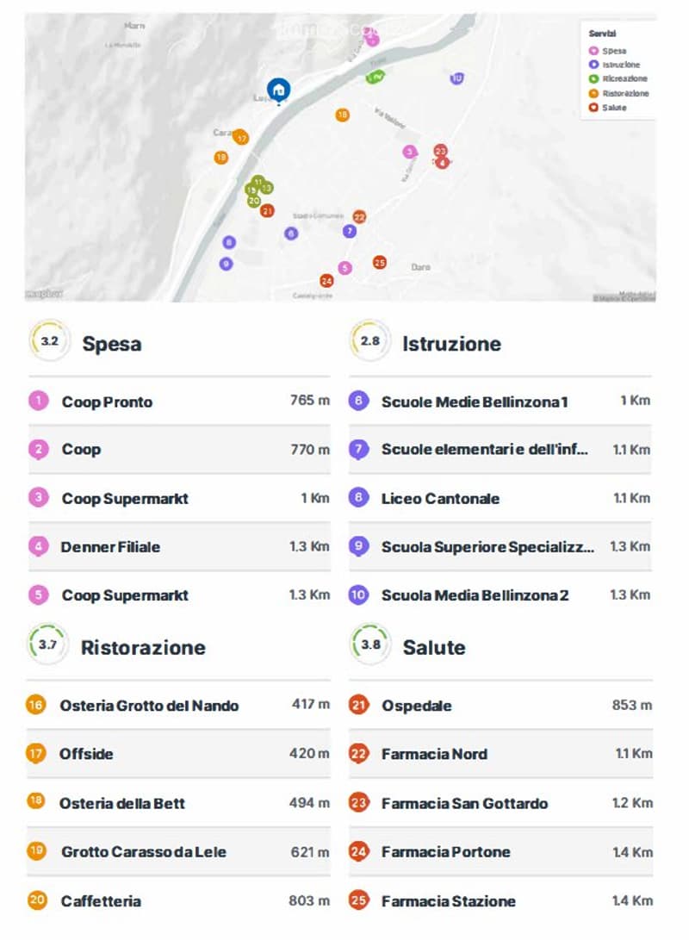Toggle the Istruzione category in the map legend
This screenshot has width=689, height=940.
pyautogui.click(x=615, y=64)
